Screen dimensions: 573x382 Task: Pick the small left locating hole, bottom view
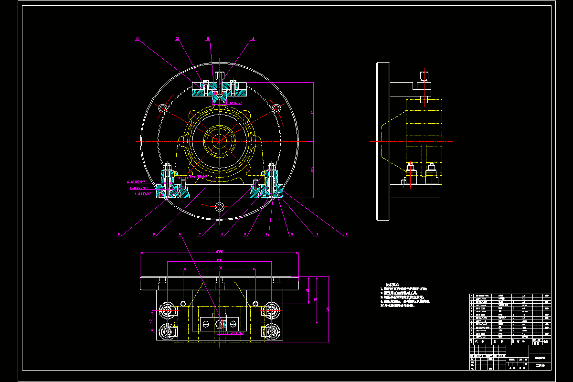click(183, 304)
